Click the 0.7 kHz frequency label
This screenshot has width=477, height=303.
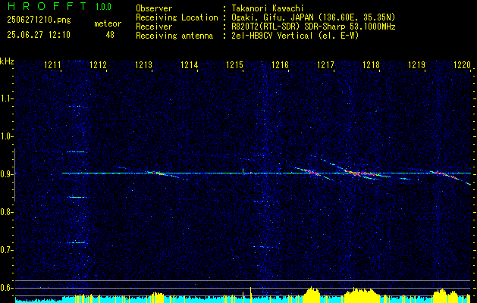6,250
